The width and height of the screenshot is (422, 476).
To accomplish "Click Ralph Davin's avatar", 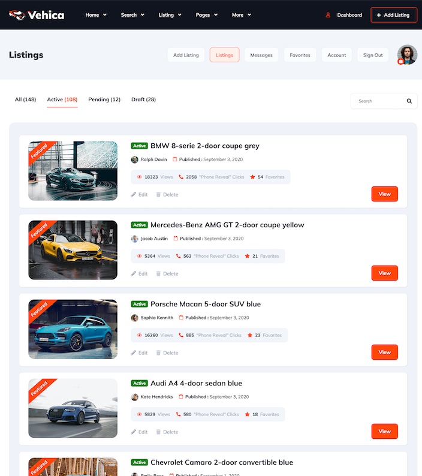I will coord(134,159).
